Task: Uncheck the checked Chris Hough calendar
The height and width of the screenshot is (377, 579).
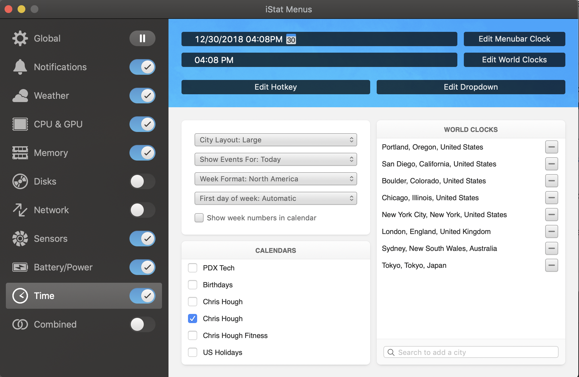Action: pyautogui.click(x=193, y=318)
